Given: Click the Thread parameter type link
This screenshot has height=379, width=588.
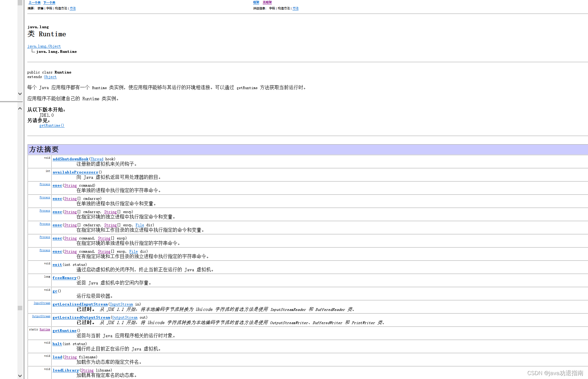Looking at the screenshot, I should (97, 159).
